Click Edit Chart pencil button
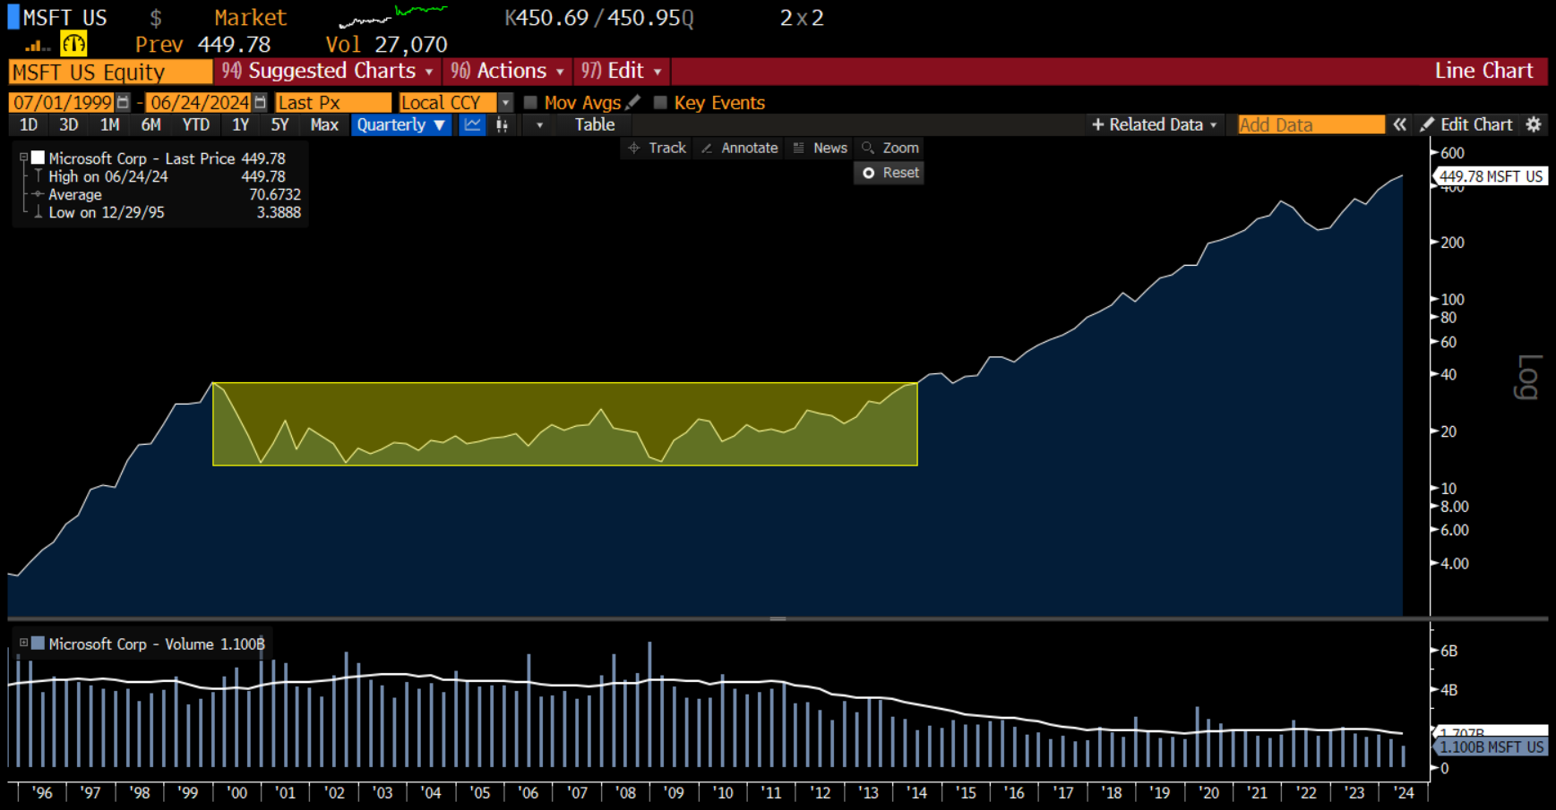Viewport: 1556px width, 810px height. (x=1466, y=124)
